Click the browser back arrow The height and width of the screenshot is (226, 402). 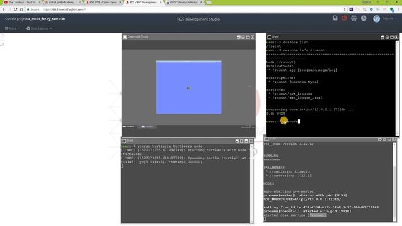tap(4, 9)
